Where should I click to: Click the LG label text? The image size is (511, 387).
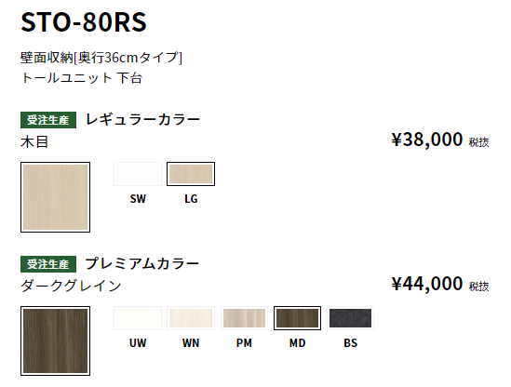coord(191,199)
